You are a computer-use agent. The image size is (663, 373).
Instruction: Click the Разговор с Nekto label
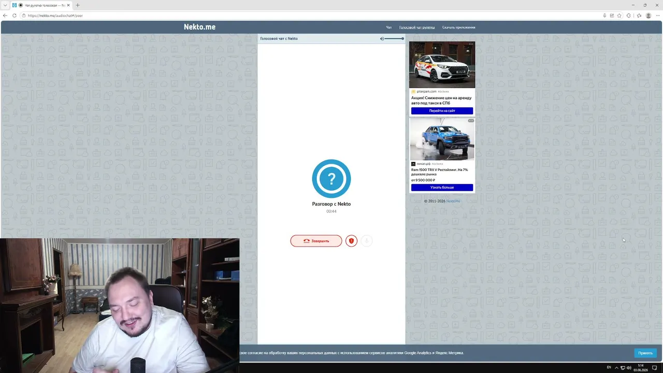click(x=331, y=204)
